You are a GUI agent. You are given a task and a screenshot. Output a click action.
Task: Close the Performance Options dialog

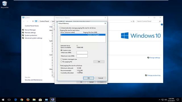point(105,18)
